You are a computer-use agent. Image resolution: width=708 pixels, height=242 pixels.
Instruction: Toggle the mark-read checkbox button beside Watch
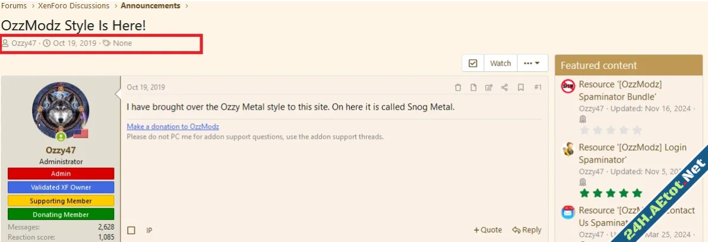[473, 63]
